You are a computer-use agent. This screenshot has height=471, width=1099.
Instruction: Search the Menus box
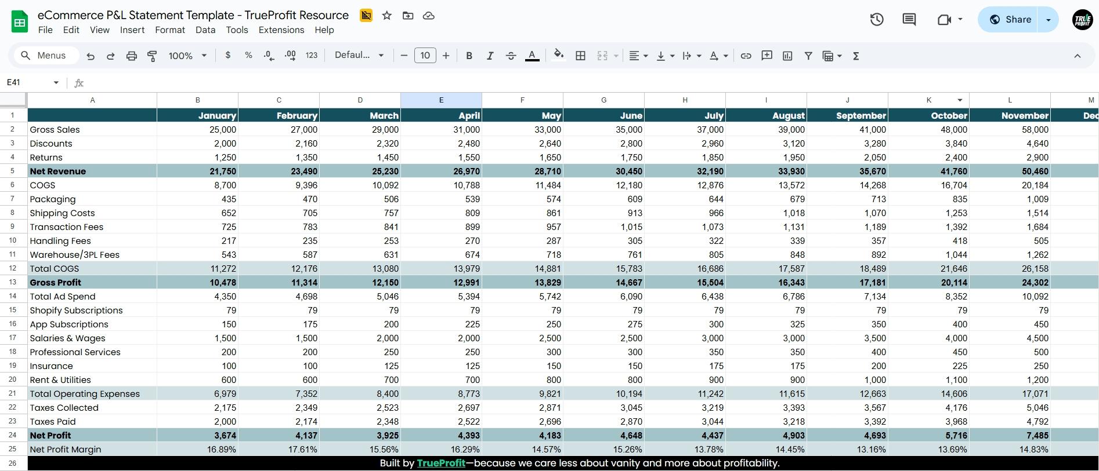click(46, 56)
